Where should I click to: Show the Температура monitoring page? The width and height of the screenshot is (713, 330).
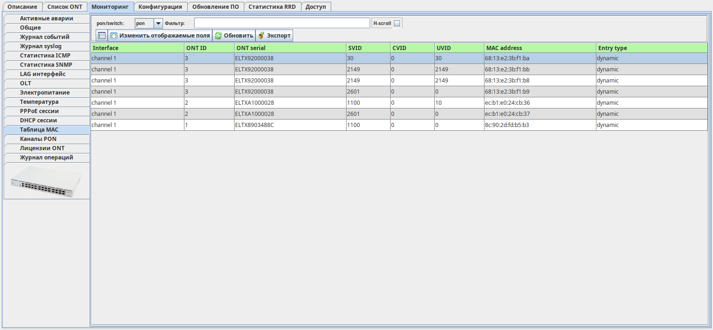pyautogui.click(x=39, y=102)
